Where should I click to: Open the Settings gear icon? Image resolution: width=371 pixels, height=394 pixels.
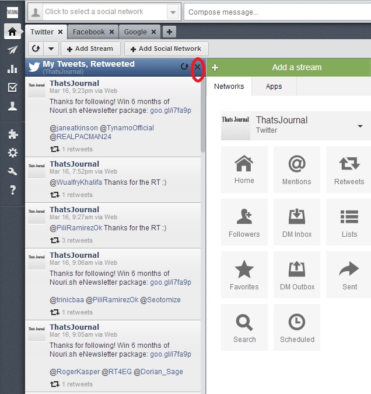[x=12, y=153]
